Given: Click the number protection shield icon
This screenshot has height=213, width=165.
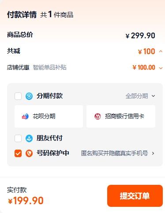Looking at the screenshot, I should 29,153.
